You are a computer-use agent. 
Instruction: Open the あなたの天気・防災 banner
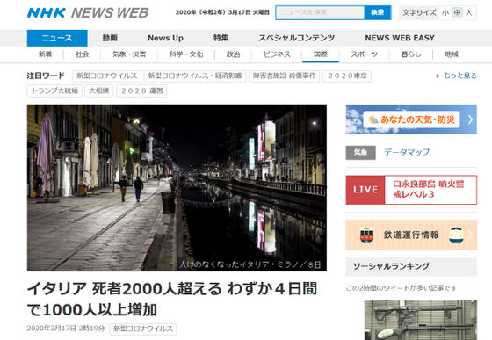pyautogui.click(x=411, y=119)
